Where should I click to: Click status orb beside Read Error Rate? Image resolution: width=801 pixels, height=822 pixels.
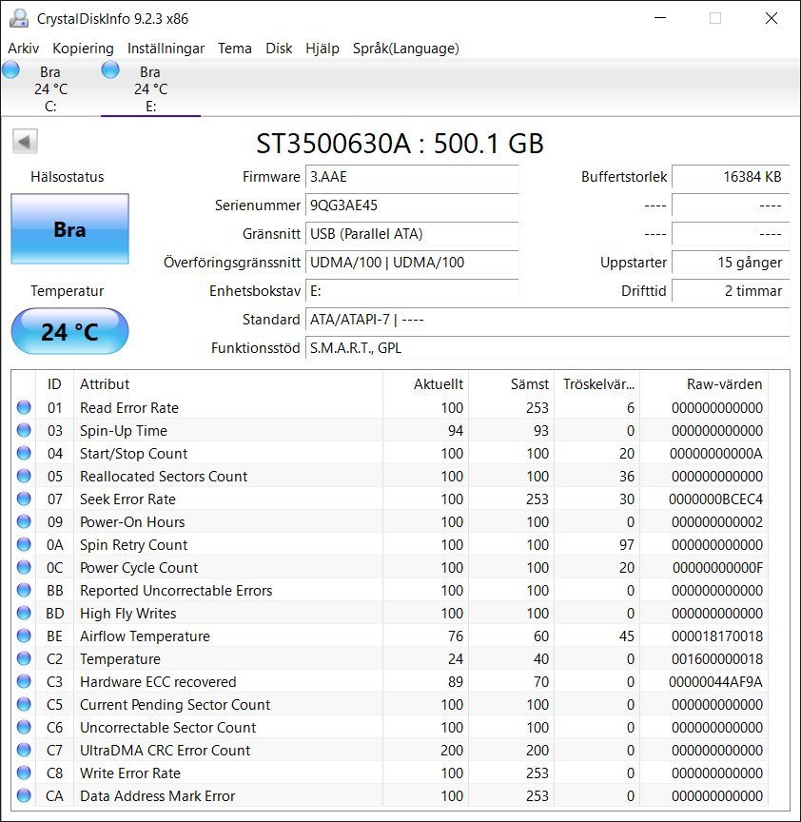click(x=24, y=408)
